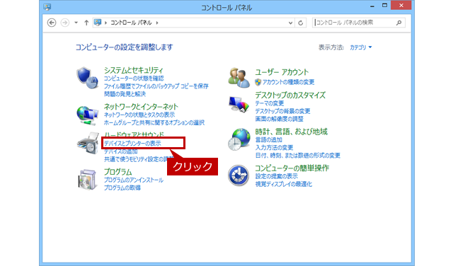Open ネットワークの状態とタスクの表示 link
The width and height of the screenshot is (453, 266).
(x=139, y=115)
